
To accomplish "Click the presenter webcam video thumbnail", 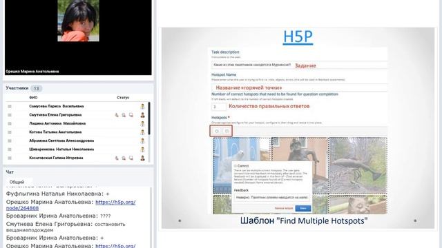I will tap(78, 21).
